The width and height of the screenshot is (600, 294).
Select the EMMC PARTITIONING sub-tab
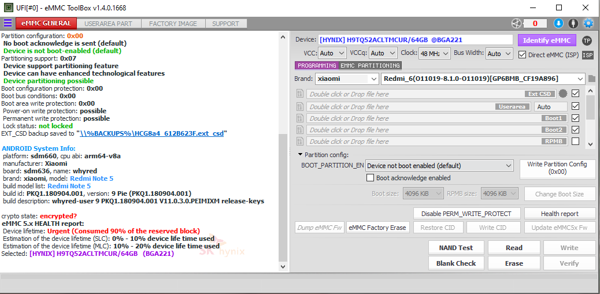(x=370, y=66)
